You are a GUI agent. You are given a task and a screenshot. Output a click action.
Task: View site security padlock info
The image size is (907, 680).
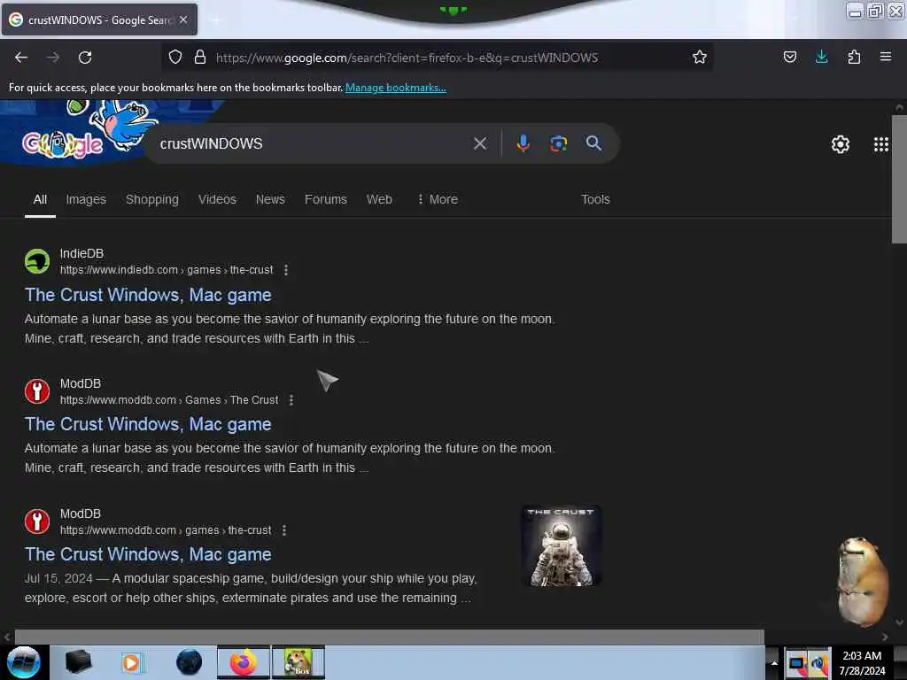click(200, 58)
